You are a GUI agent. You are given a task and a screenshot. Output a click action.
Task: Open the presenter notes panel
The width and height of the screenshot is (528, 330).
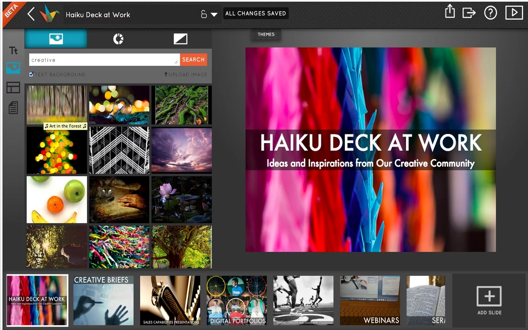(13, 107)
